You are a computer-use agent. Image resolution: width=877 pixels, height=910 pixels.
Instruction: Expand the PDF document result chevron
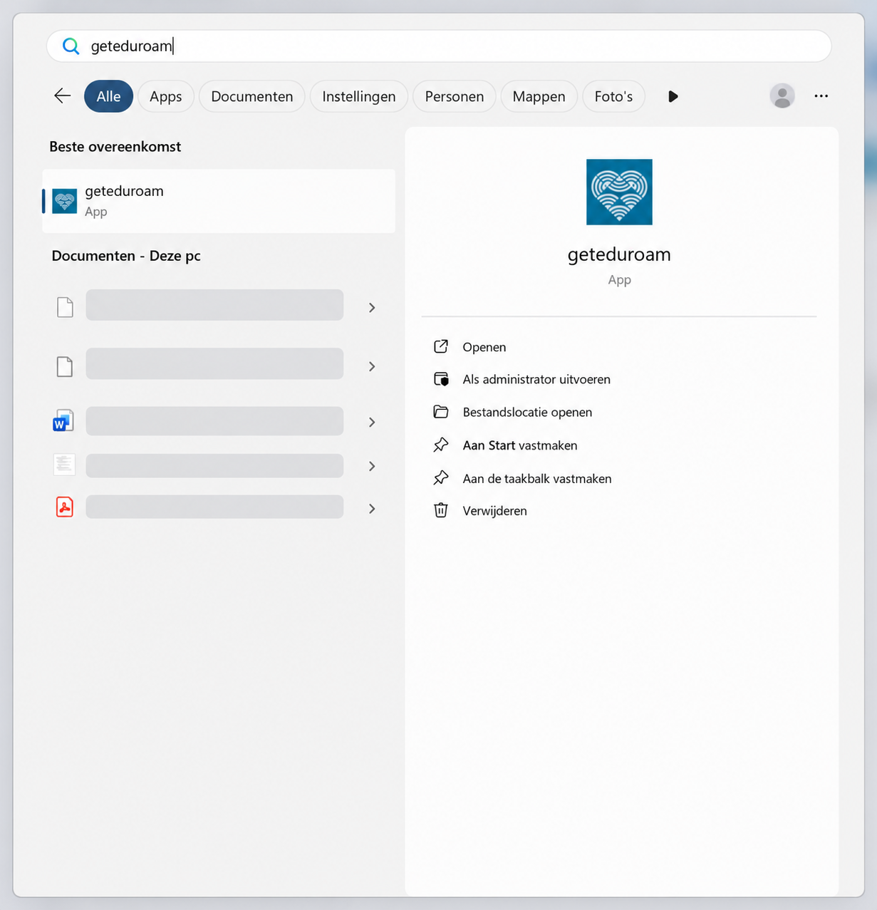pyautogui.click(x=372, y=509)
